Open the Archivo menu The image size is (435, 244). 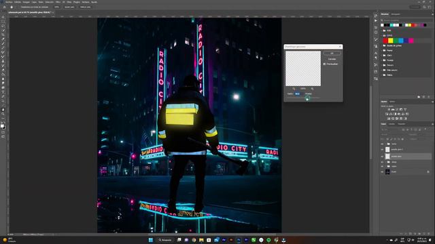tap(9, 2)
